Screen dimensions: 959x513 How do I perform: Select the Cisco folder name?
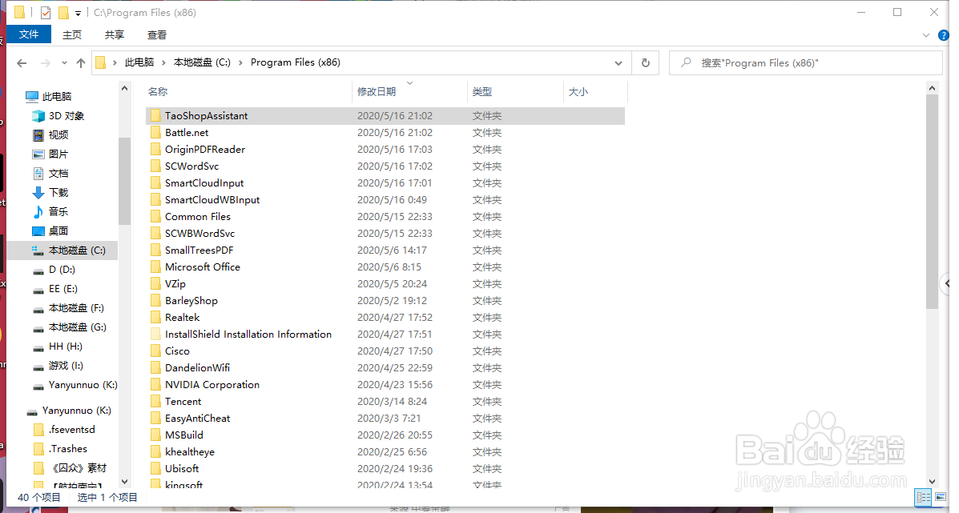(177, 351)
